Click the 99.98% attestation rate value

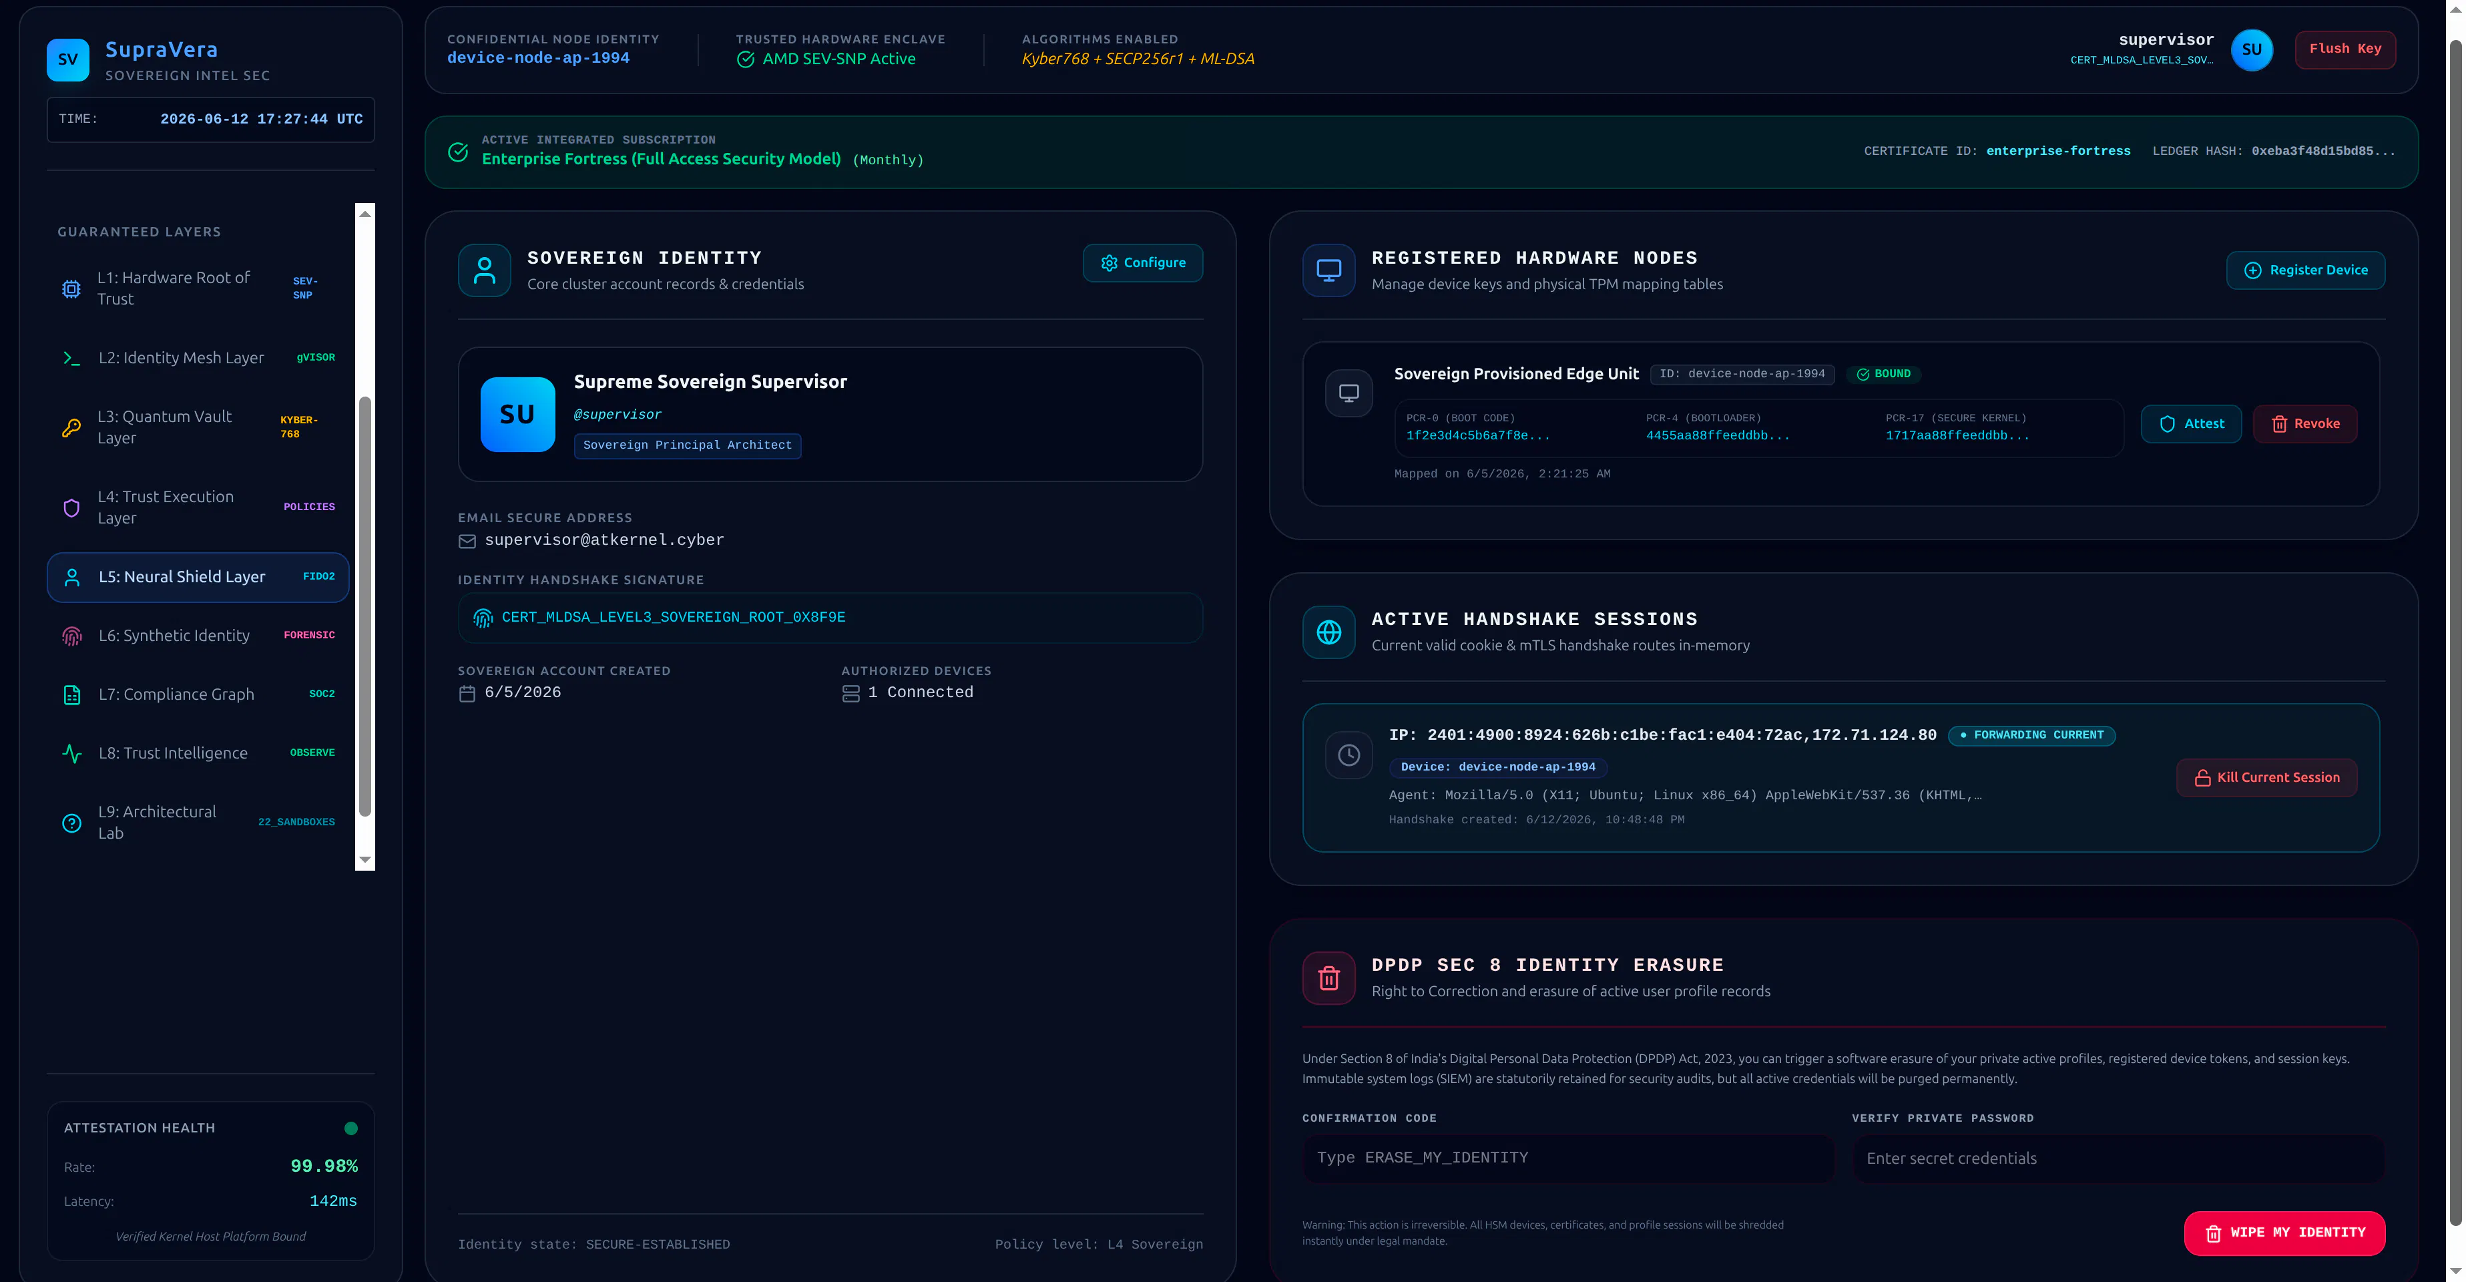click(324, 1166)
